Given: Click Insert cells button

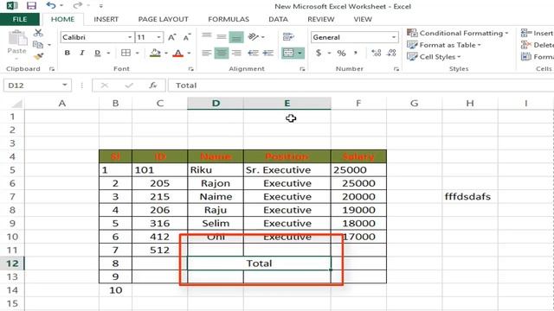Looking at the screenshot, I should 537,33.
